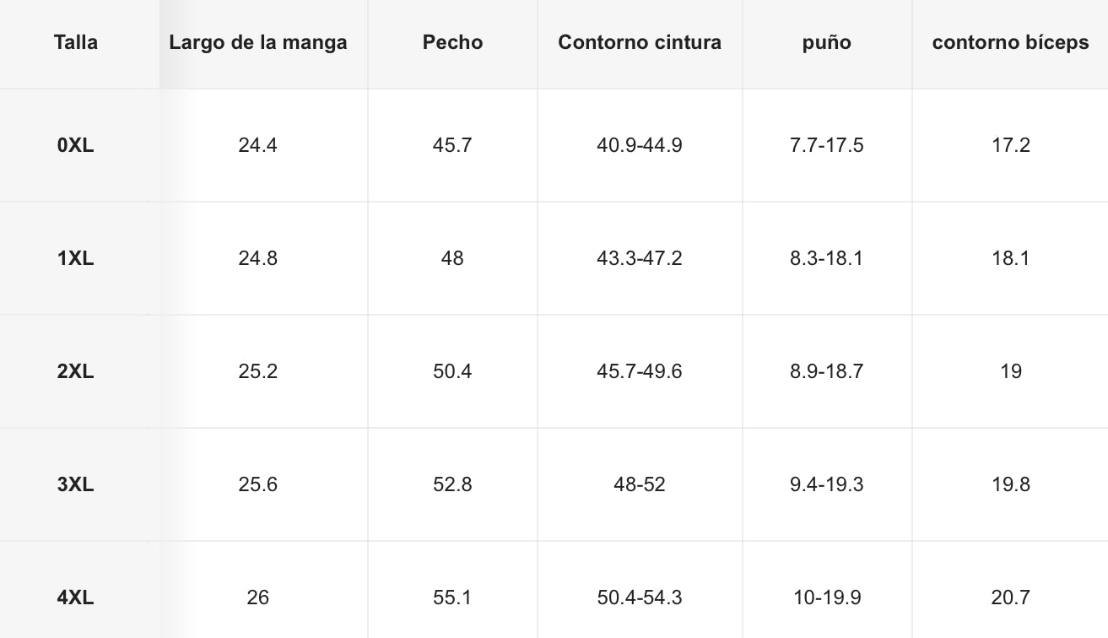Click the 45.7 chest value cell
Image resolution: width=1108 pixels, height=638 pixels.
452,145
